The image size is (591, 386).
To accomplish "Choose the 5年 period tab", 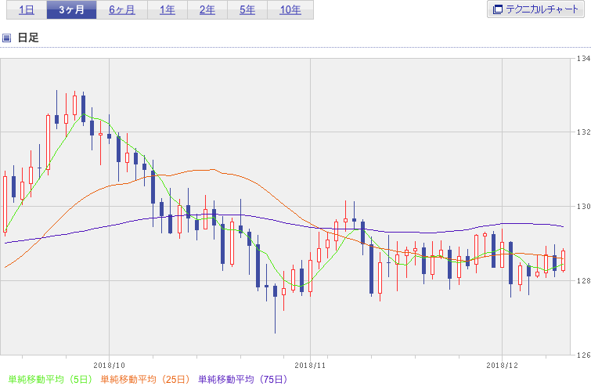I will pyautogui.click(x=247, y=9).
